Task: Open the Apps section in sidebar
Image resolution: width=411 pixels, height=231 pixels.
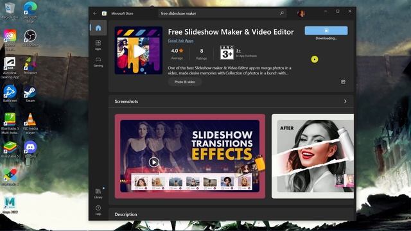Action: (98, 45)
